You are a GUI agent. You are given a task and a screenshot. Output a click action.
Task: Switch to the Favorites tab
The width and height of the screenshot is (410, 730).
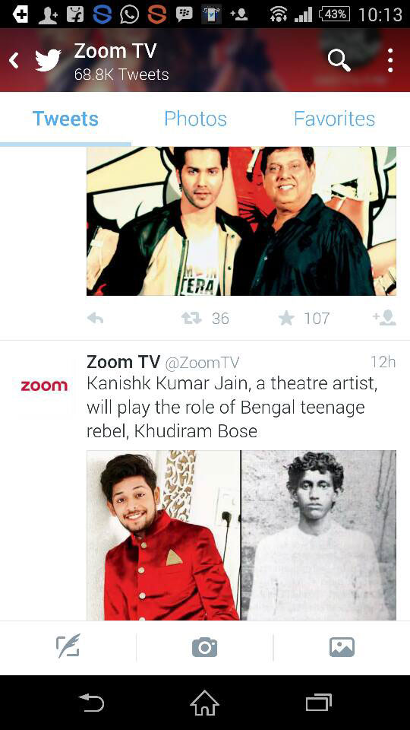(x=334, y=119)
